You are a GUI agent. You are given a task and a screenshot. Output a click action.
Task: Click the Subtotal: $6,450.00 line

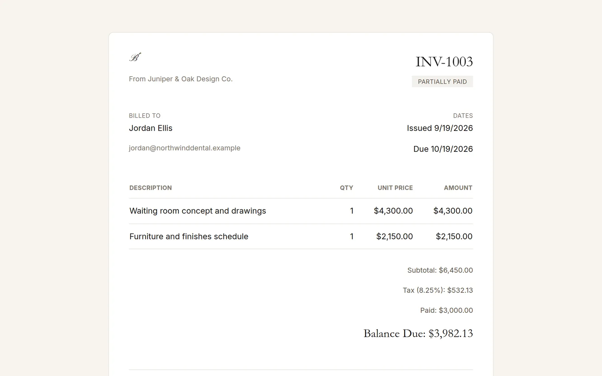click(x=440, y=270)
